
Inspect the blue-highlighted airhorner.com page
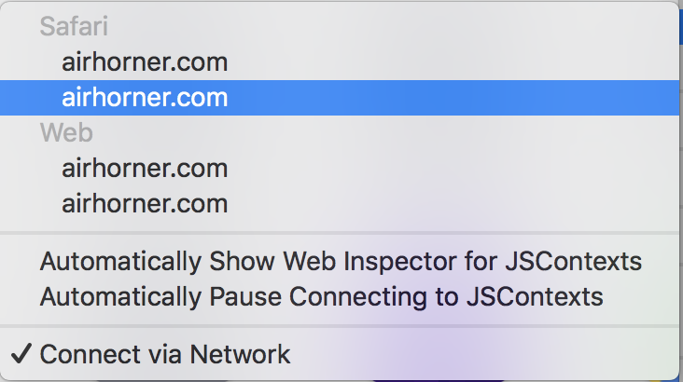coord(145,98)
